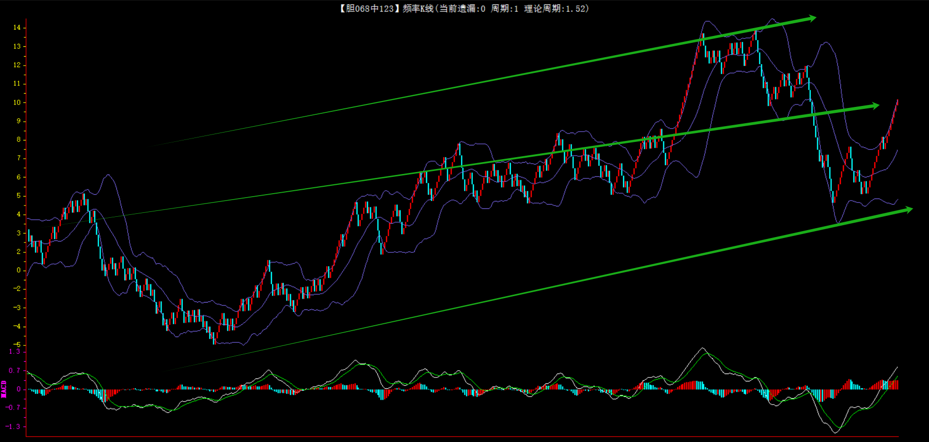929x442 pixels.
Task: Click the 0.7 value on MACD axis
Action: pyautogui.click(x=15, y=371)
